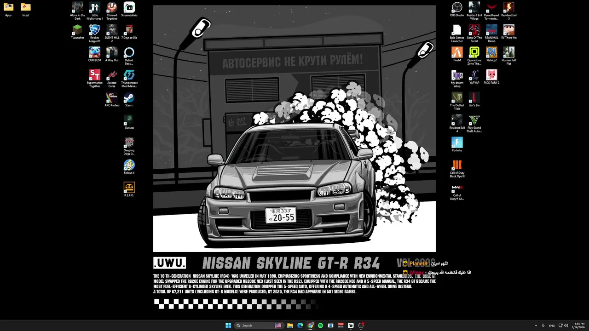Select the Supermarket Together icon
Viewport: 589px width, 331px height.
click(x=95, y=79)
